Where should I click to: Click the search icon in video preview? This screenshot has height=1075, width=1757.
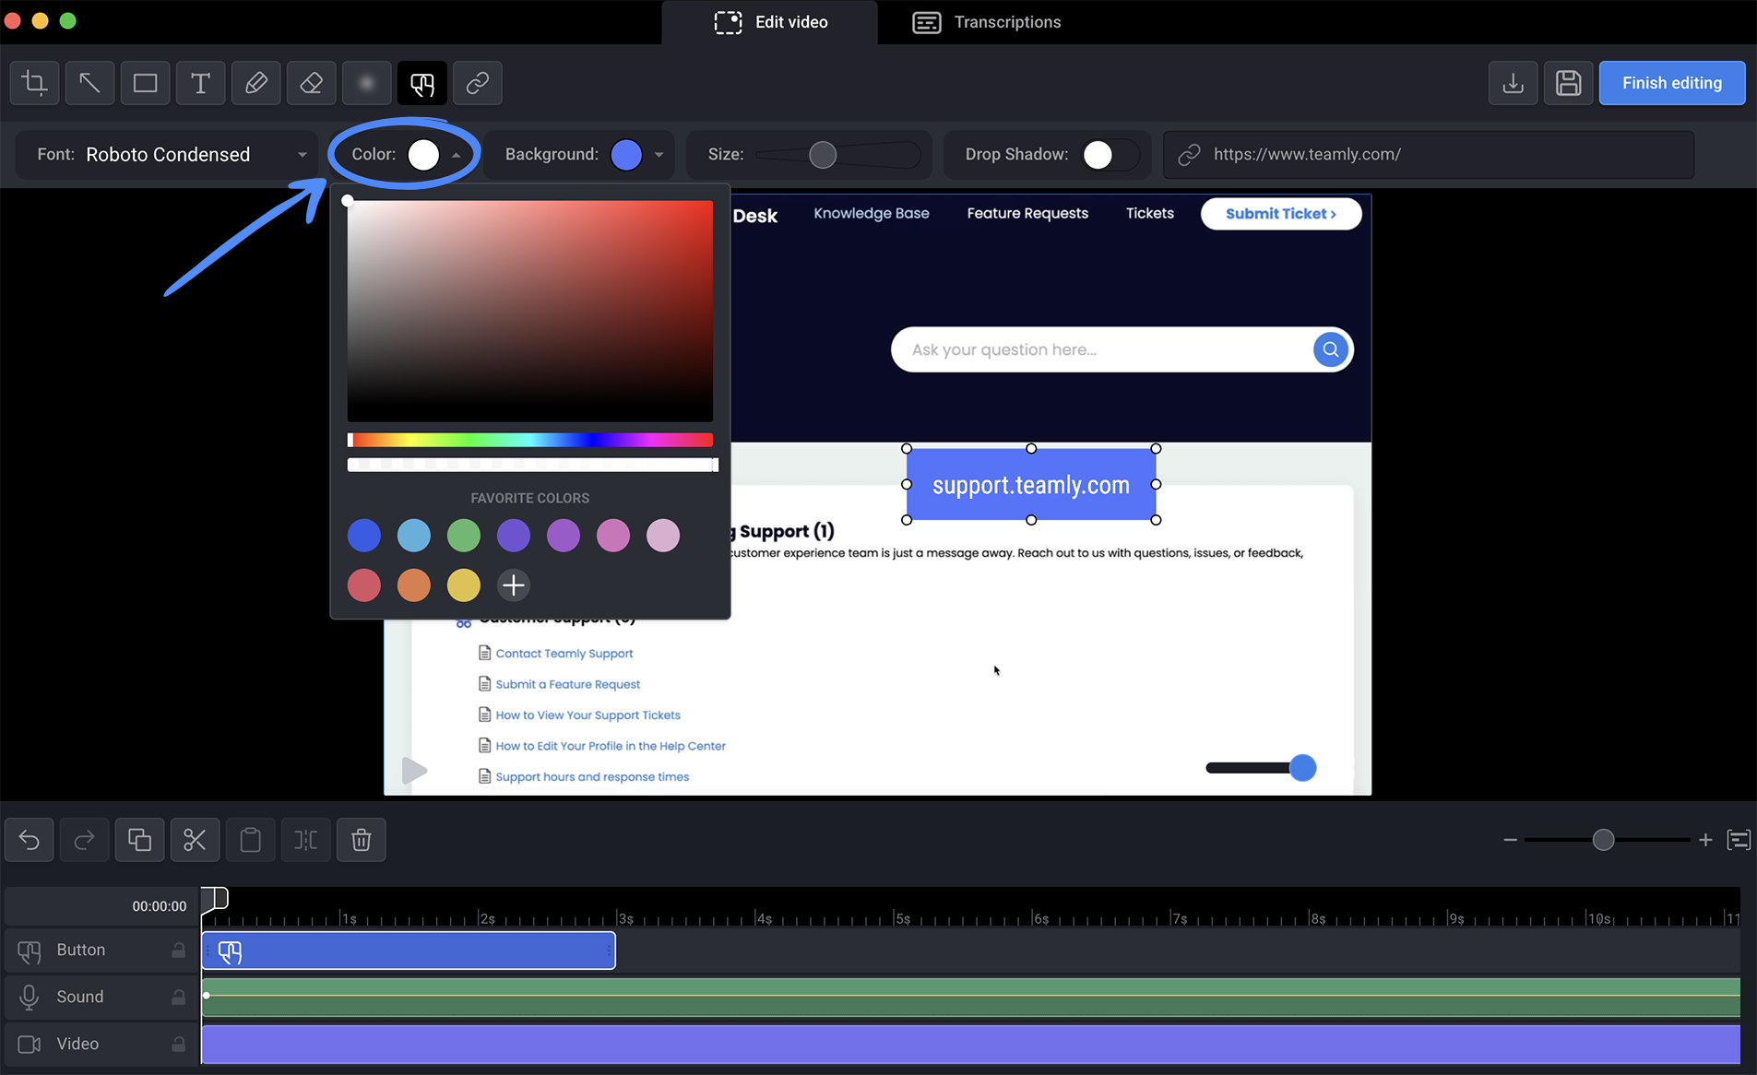[1330, 349]
